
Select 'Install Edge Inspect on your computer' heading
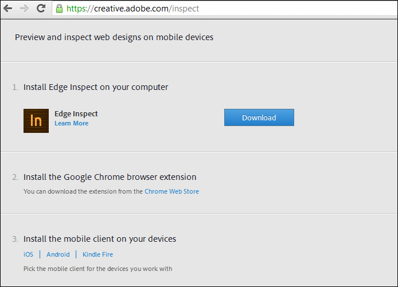pyautogui.click(x=96, y=87)
